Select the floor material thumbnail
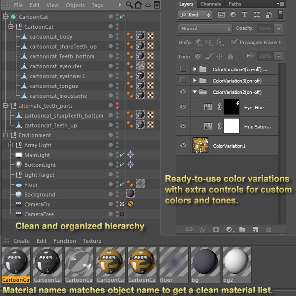Image resolution: width=296 pixels, height=296 pixels. [x=174, y=265]
